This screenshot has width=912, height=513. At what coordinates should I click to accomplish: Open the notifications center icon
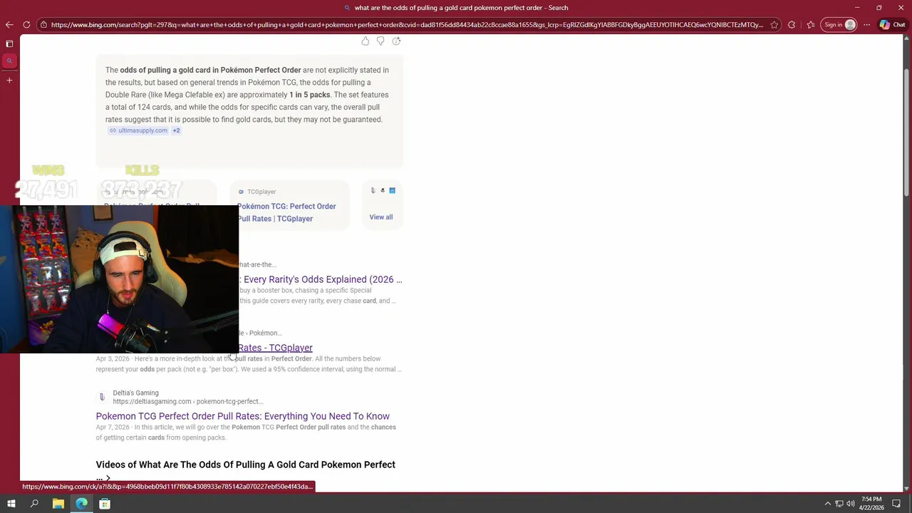(896, 504)
